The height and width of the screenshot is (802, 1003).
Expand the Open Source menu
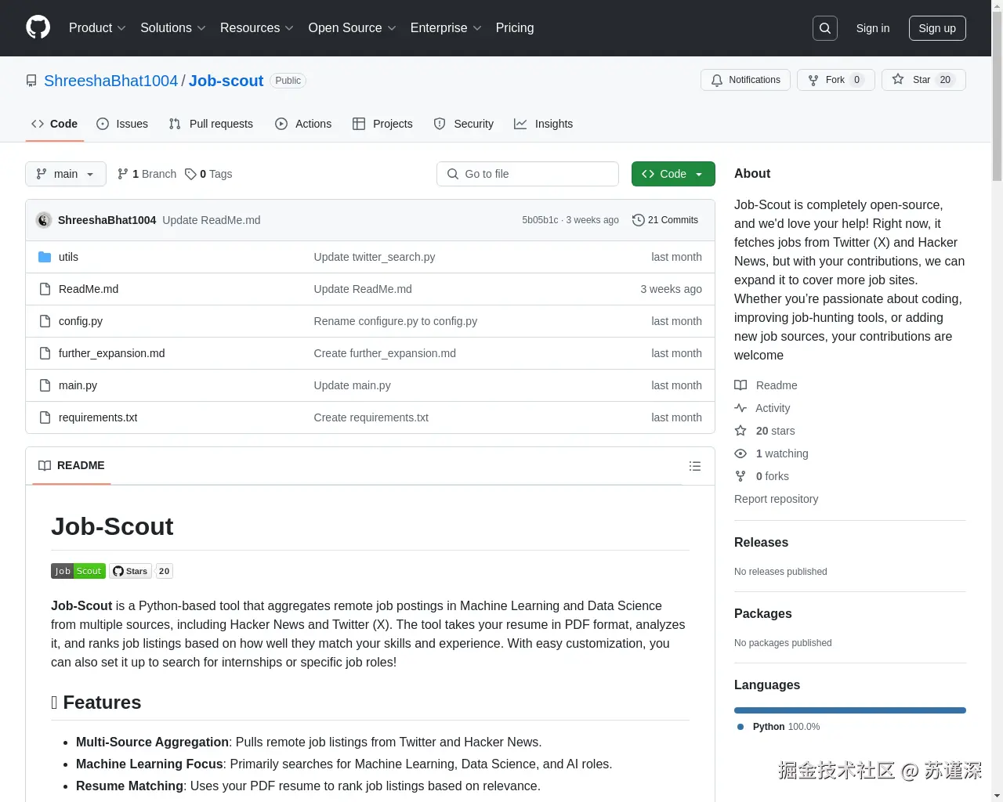[353, 28]
